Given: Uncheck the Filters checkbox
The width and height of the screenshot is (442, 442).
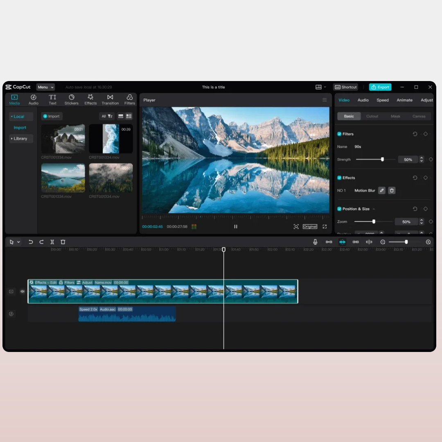Looking at the screenshot, I should pos(339,134).
